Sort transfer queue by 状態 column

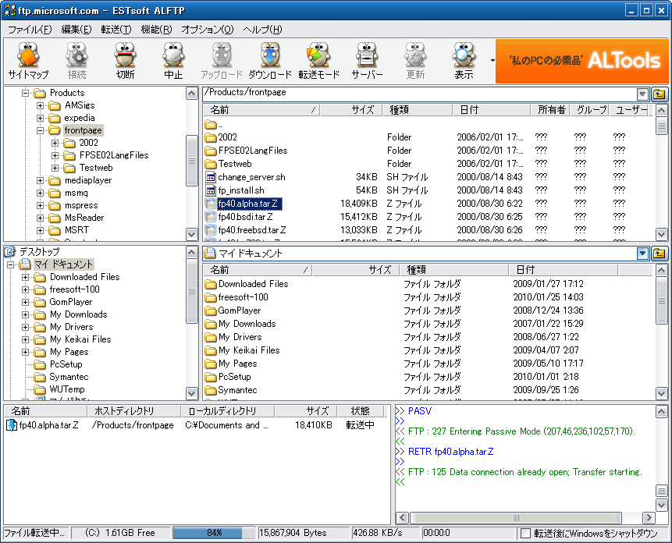pyautogui.click(x=361, y=411)
